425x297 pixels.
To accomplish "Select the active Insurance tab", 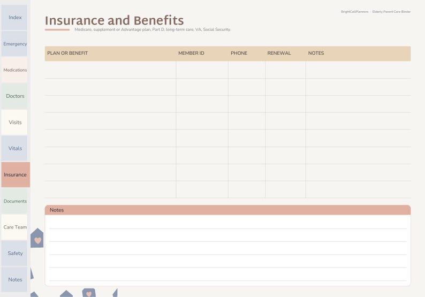I will [16, 175].
